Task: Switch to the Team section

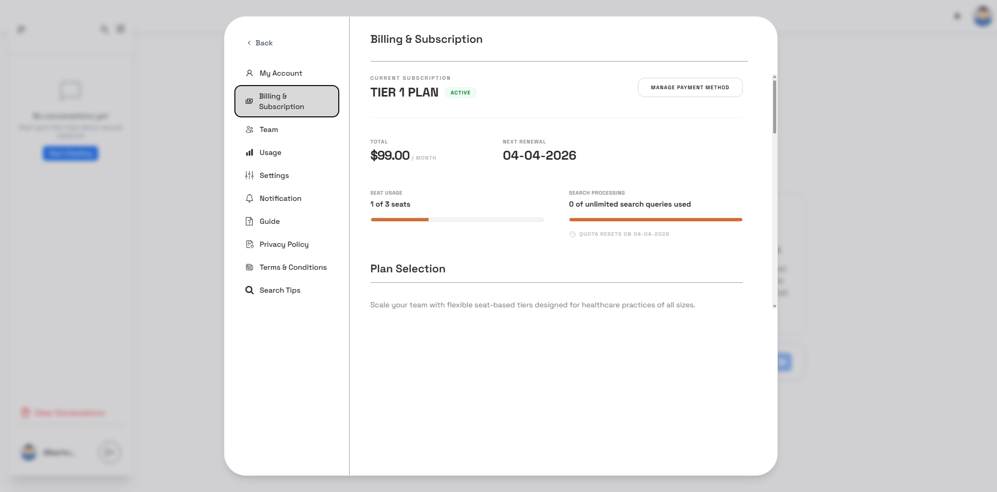Action: click(x=268, y=129)
